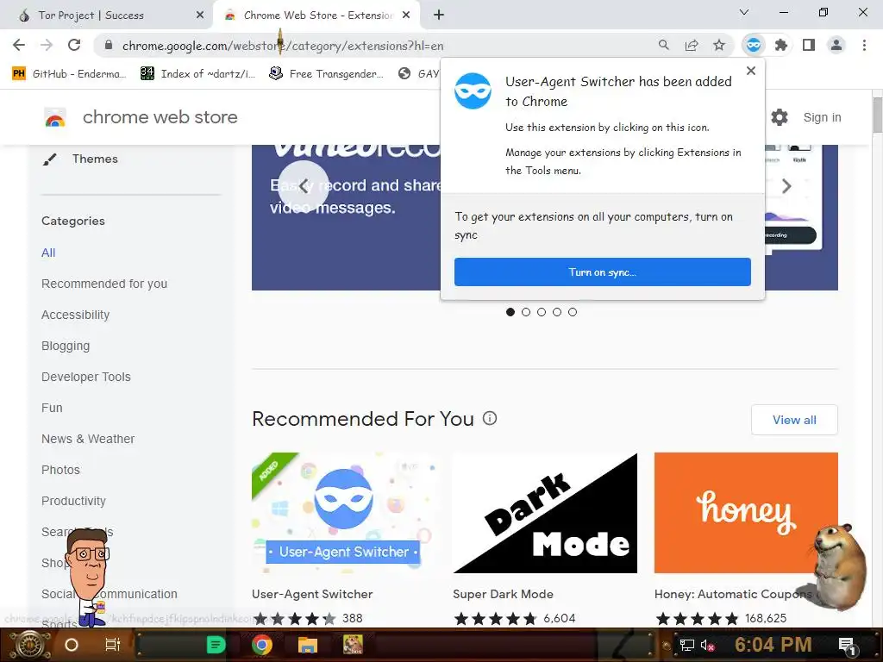Screen dimensions: 883x662
Task: Click the Recommended For You info icon
Action: [x=490, y=418]
